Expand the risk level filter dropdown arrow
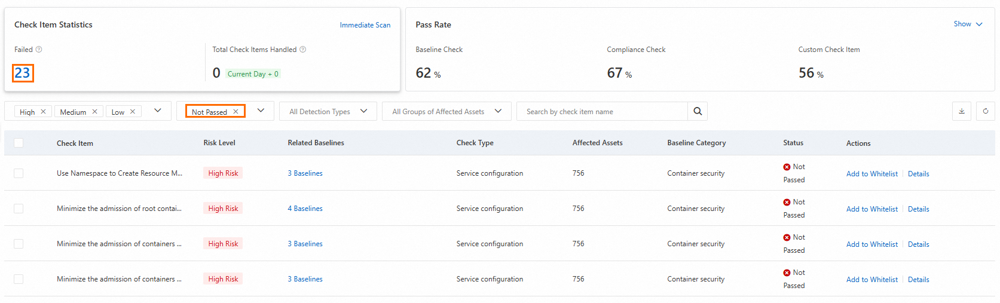 tap(158, 111)
